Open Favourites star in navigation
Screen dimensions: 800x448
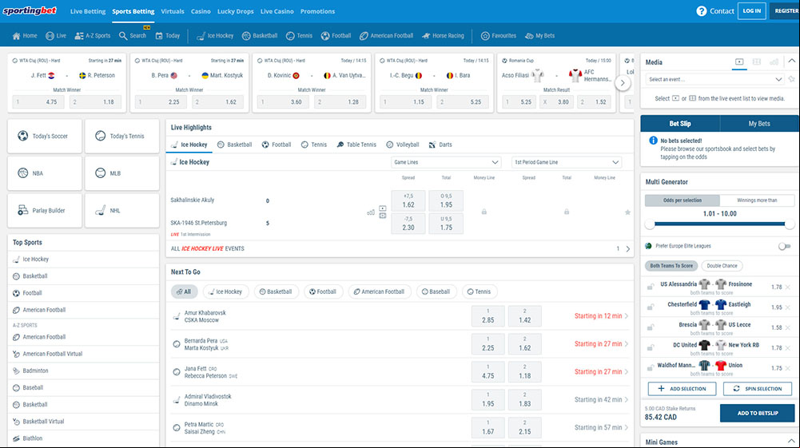point(485,36)
